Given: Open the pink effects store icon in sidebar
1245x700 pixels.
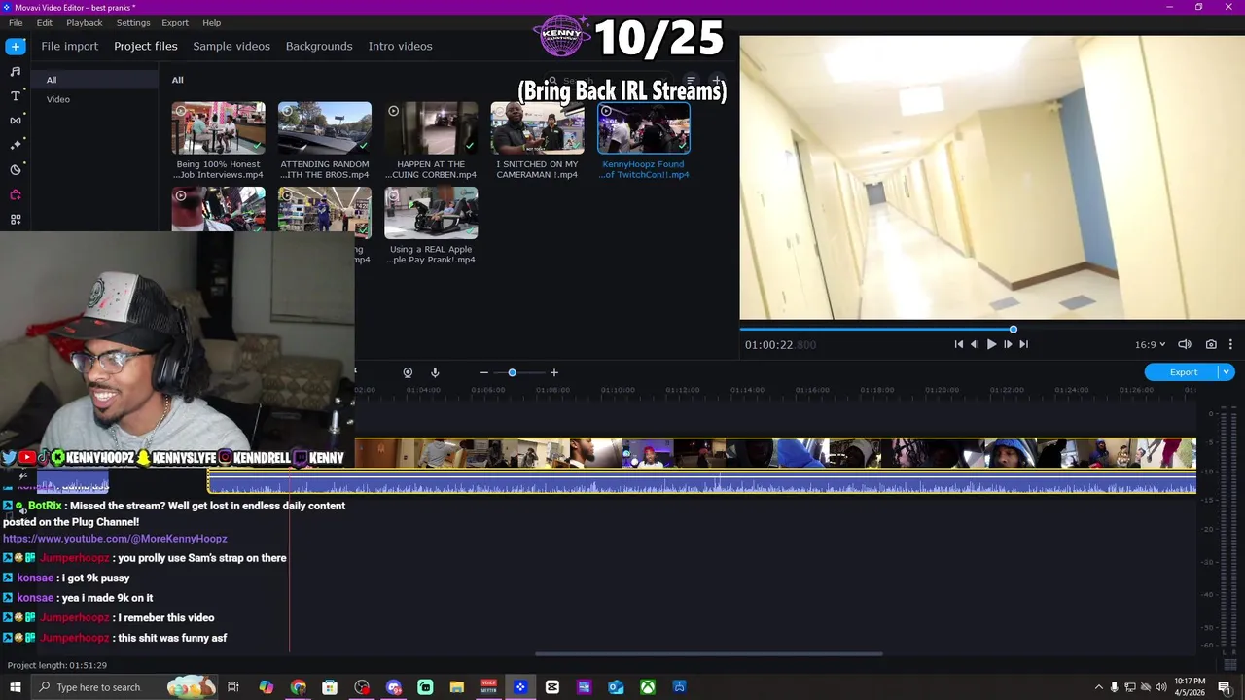Looking at the screenshot, I should pyautogui.click(x=16, y=194).
